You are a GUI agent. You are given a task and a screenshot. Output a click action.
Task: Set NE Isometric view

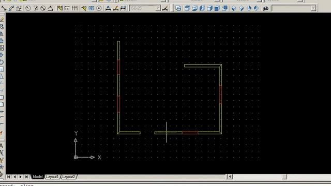249,8
